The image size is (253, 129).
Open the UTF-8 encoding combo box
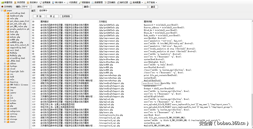(x=28, y=6)
